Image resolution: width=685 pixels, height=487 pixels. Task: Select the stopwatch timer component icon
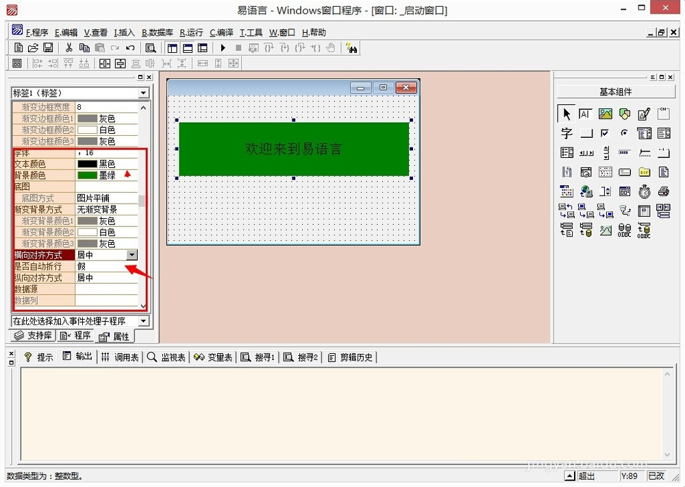(x=644, y=191)
